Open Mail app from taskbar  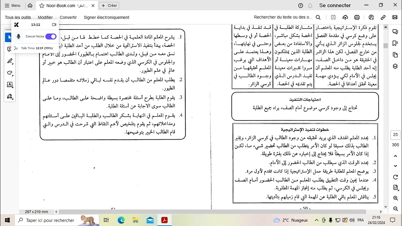click(x=150, y=220)
